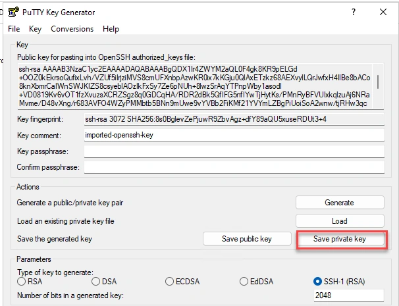Click the Key comment field
The height and width of the screenshot is (306, 399).
click(234, 135)
